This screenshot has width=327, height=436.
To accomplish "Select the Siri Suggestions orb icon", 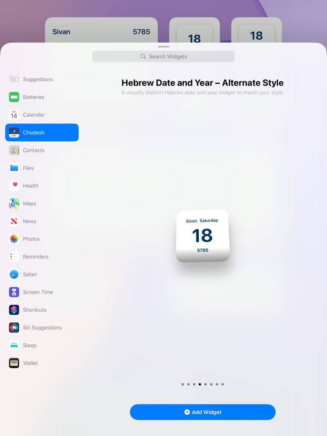I will (14, 327).
